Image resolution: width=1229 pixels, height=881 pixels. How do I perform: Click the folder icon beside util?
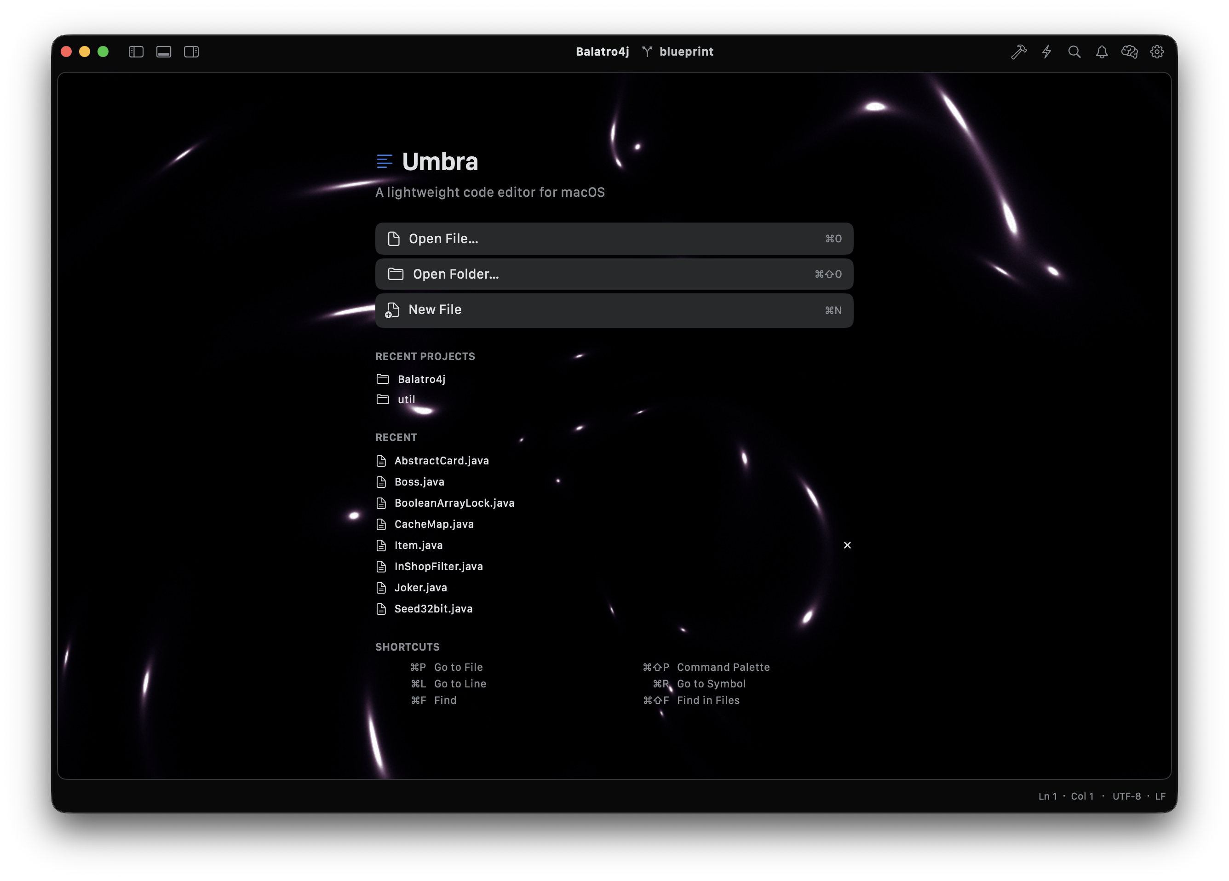tap(383, 399)
